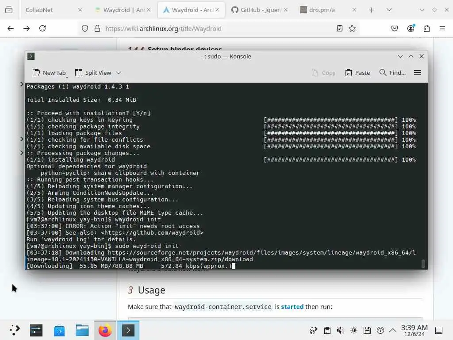Switch to the Waydroid | Android tab
Viewport: 453px width, 340px height.
pos(123,10)
